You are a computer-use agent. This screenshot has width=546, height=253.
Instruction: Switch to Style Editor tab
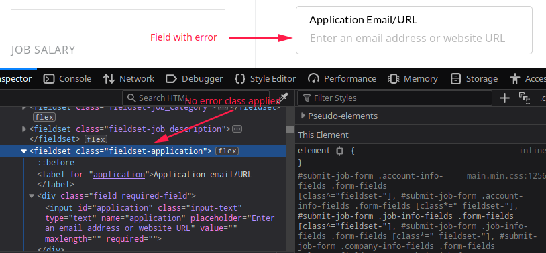tap(265, 79)
